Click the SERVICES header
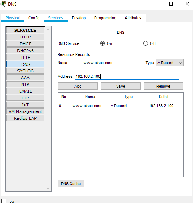Viewport: 193px width, 203px height. 25,30
